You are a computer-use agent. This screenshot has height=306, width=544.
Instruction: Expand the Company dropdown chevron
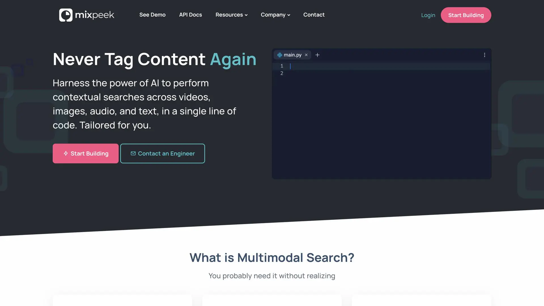(x=289, y=15)
